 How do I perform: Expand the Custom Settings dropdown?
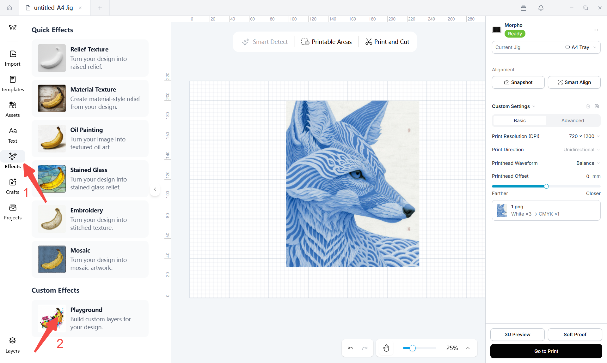tap(513, 106)
